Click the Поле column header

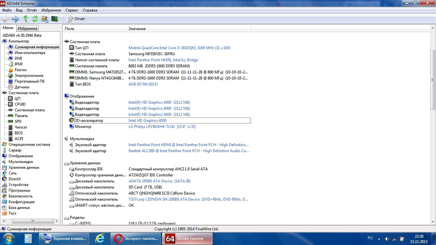coord(95,29)
